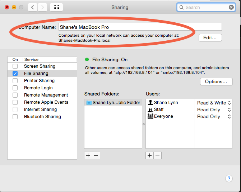This screenshot has height=192, width=241.
Task: Click the Shane Lynn single-user icon
Action: (150, 102)
